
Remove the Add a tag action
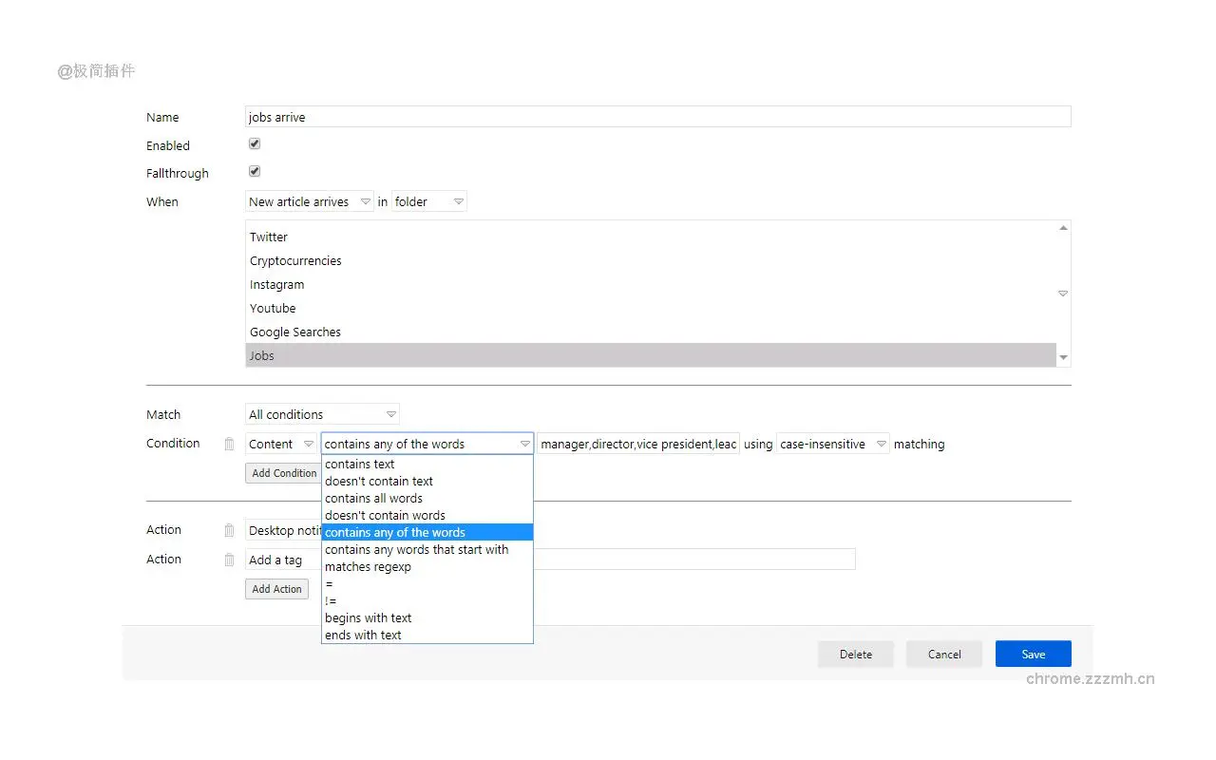(x=228, y=559)
